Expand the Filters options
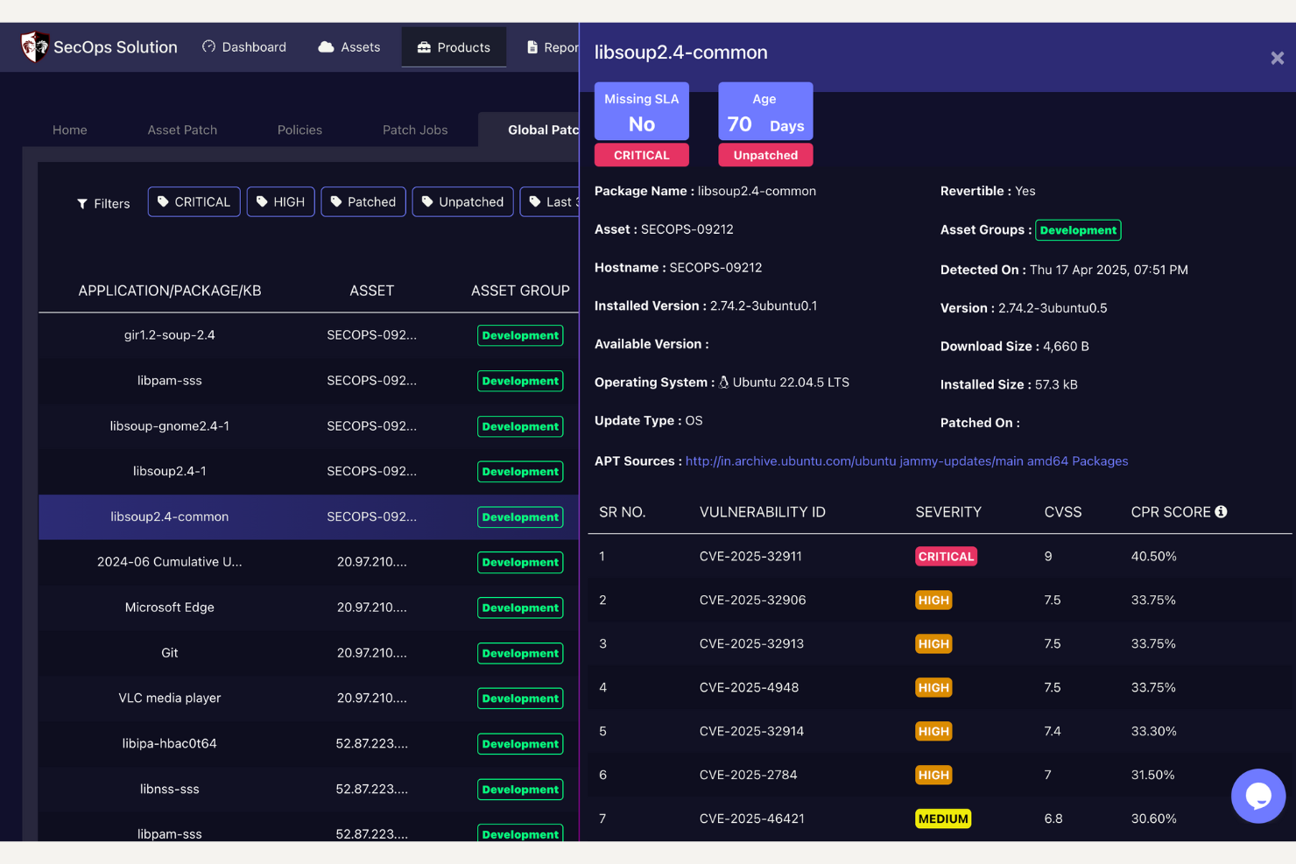 point(102,203)
